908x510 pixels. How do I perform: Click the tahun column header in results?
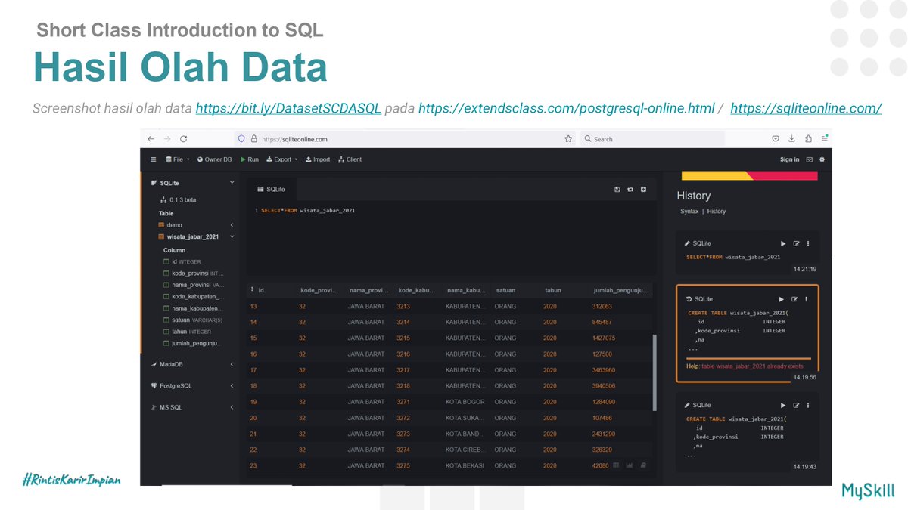tap(553, 290)
